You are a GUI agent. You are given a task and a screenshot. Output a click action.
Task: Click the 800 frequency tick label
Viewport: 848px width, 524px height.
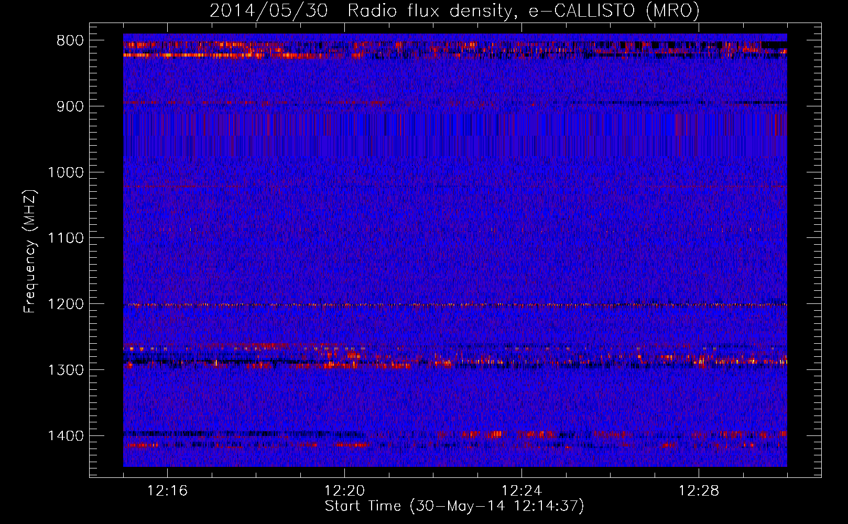pos(70,41)
